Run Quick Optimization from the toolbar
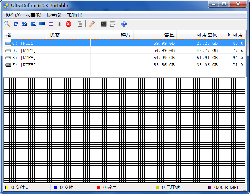This screenshot has height=194, width=250. coord(33,24)
